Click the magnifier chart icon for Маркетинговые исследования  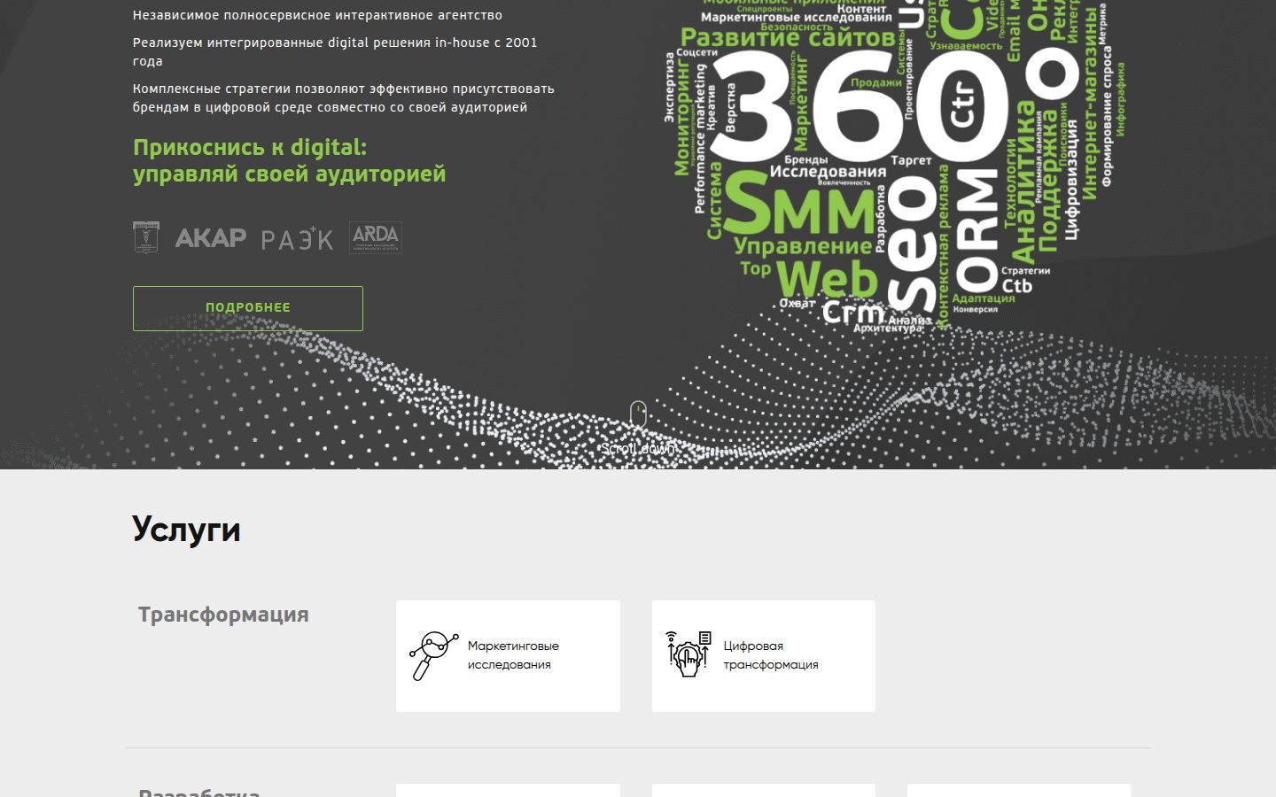(x=434, y=655)
